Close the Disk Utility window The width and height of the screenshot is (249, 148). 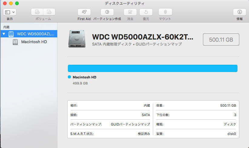coord(5,3)
